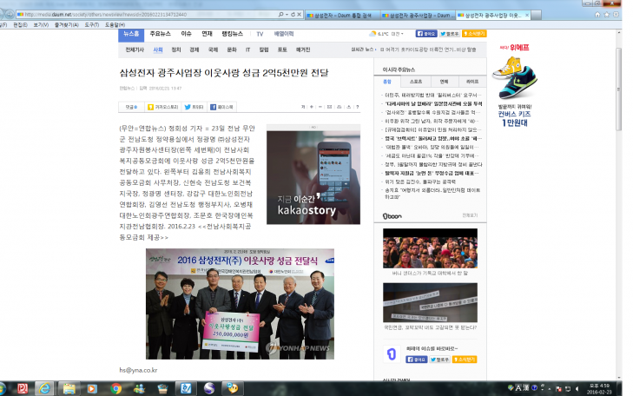The image size is (633, 396).
Task: Open the browser tools gear icon
Action: point(616,15)
